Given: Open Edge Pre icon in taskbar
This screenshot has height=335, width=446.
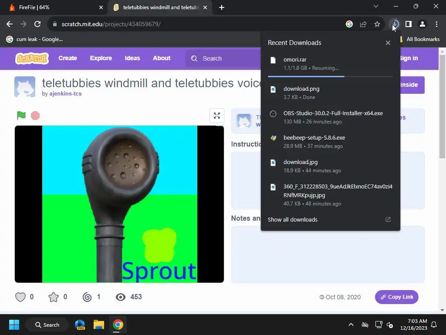Looking at the screenshot, I should pos(80,325).
